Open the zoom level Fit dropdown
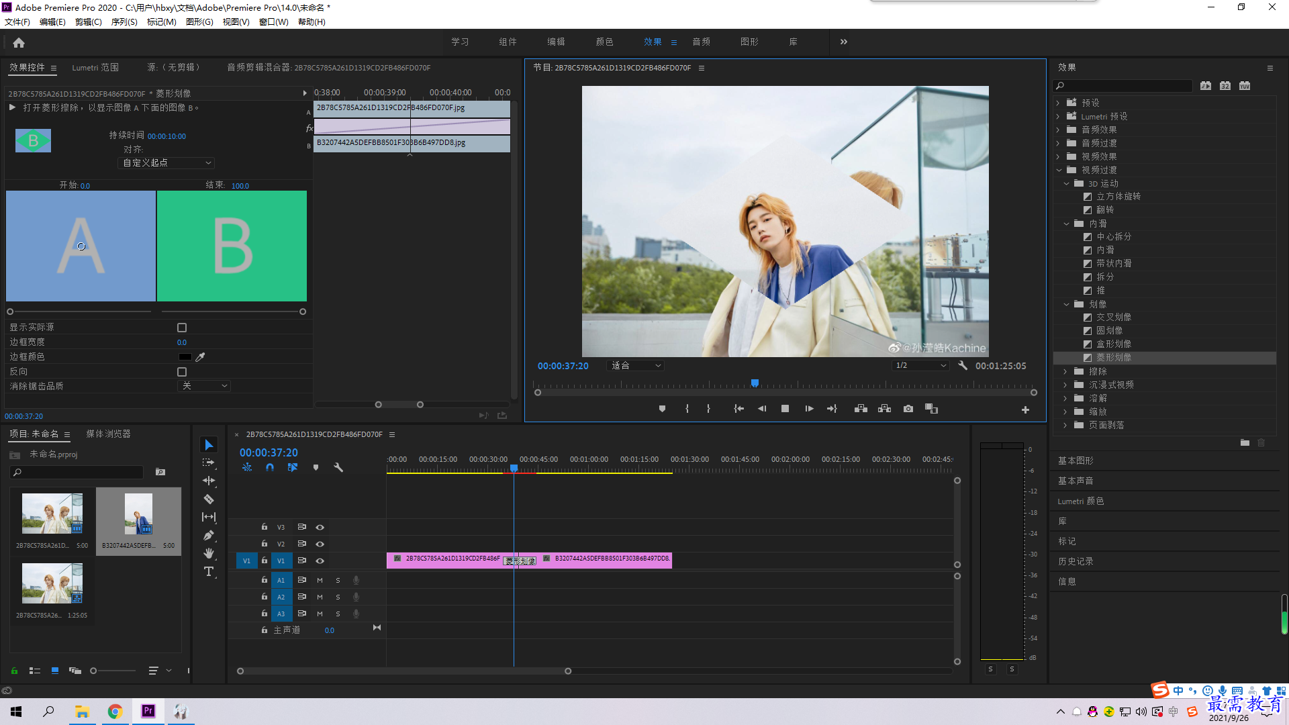The width and height of the screenshot is (1289, 725). 635,366
